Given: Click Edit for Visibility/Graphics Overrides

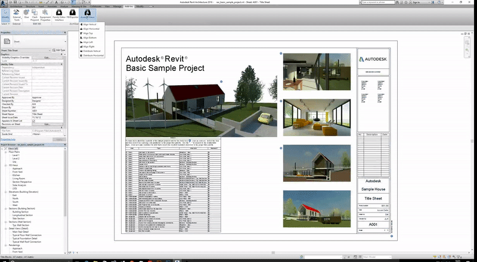Looking at the screenshot, I should (x=47, y=57).
